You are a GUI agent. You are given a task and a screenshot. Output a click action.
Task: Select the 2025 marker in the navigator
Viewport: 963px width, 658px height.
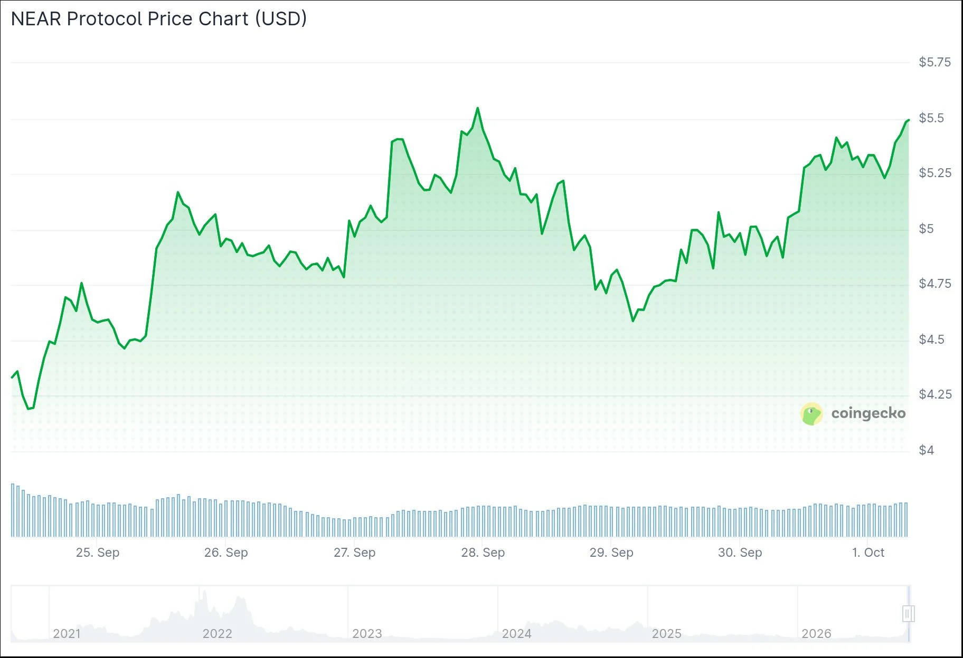(666, 634)
